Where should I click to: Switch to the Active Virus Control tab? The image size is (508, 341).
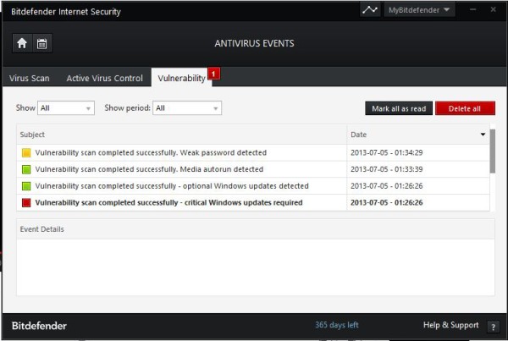pyautogui.click(x=104, y=78)
